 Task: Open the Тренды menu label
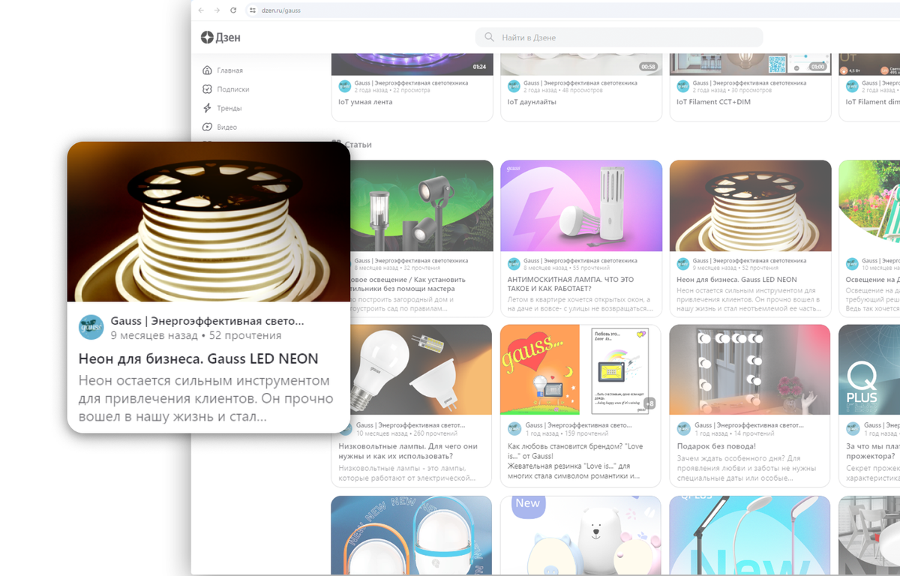point(229,108)
